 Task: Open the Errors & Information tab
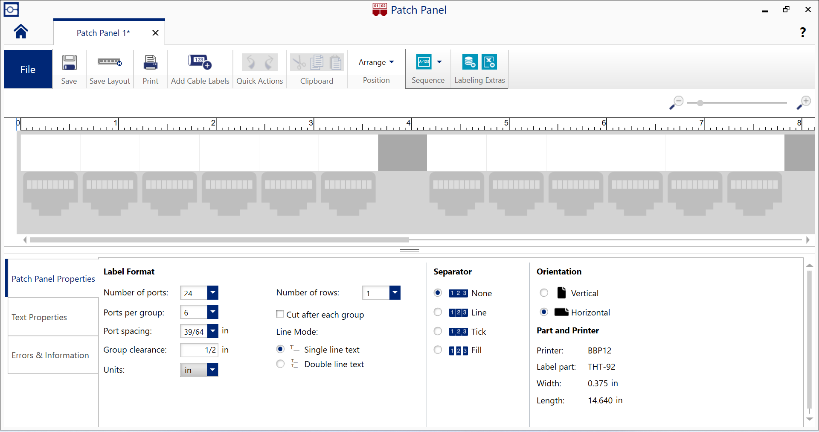pyautogui.click(x=50, y=355)
